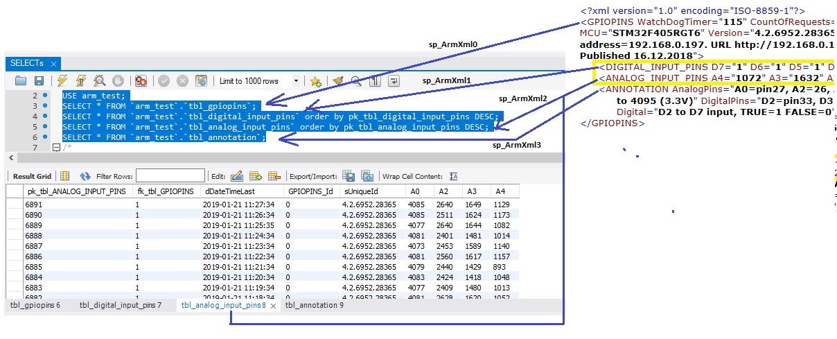Click into the Filter Rows input field
Image resolution: width=837 pixels, height=339 pixels.
point(170,177)
